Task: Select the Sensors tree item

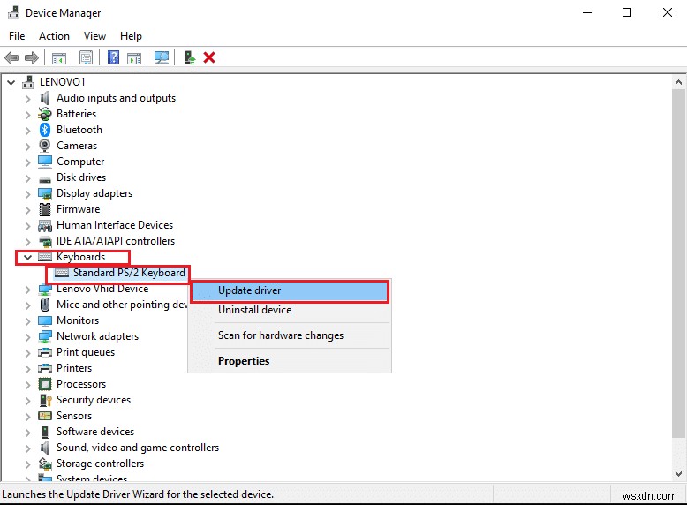Action: [74, 416]
